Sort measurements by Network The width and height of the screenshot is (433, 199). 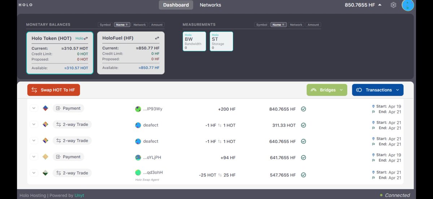pyautogui.click(x=296, y=25)
